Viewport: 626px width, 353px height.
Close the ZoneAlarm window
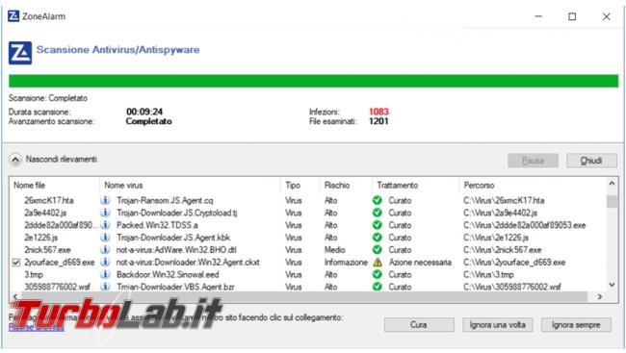pyautogui.click(x=606, y=16)
